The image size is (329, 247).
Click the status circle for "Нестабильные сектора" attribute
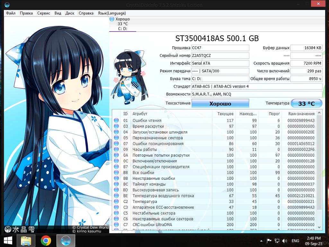pyautogui.click(x=116, y=213)
